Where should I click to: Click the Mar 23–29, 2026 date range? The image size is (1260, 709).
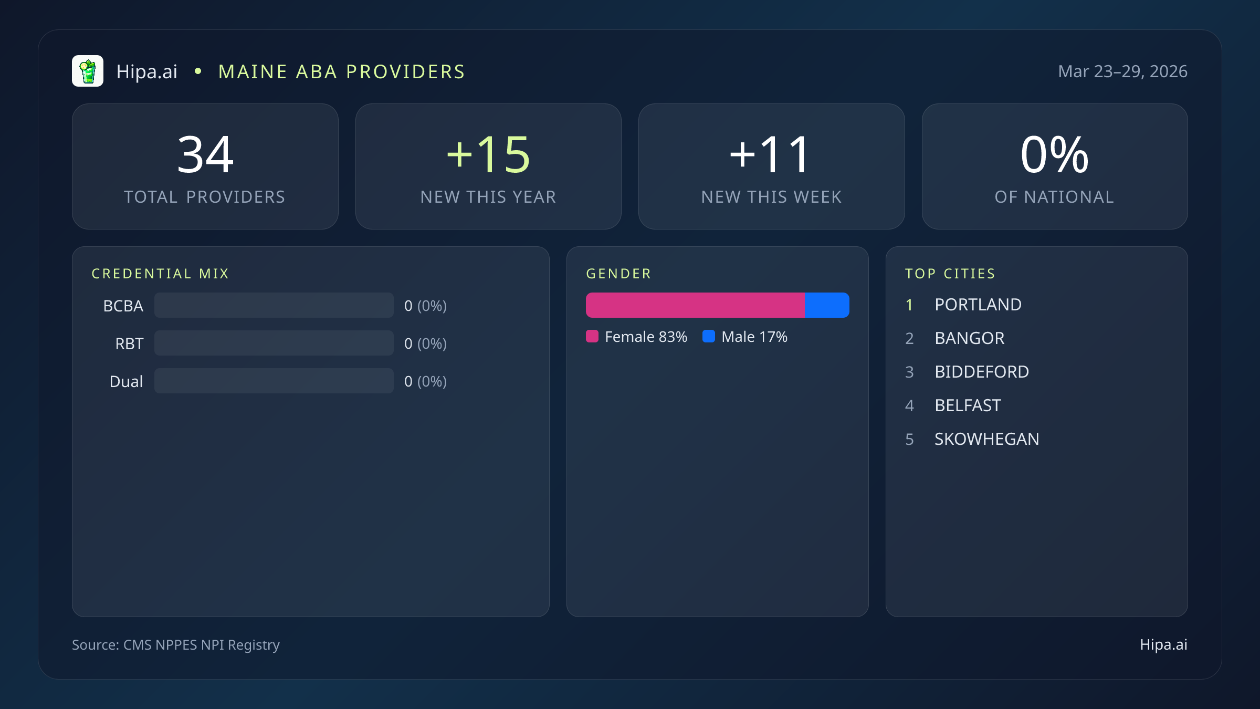[1122, 71]
